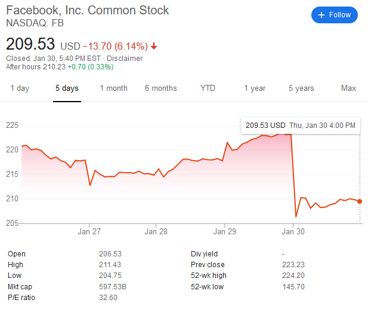Image resolution: width=368 pixels, height=309 pixels.
Task: Open the Disclaimer link
Action: click(x=124, y=59)
